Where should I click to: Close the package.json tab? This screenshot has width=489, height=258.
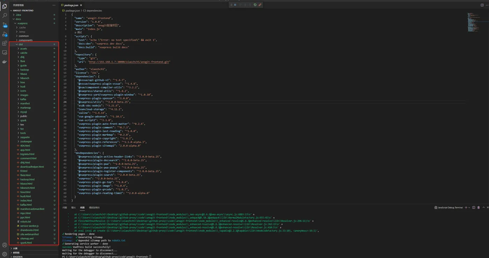click(81, 5)
